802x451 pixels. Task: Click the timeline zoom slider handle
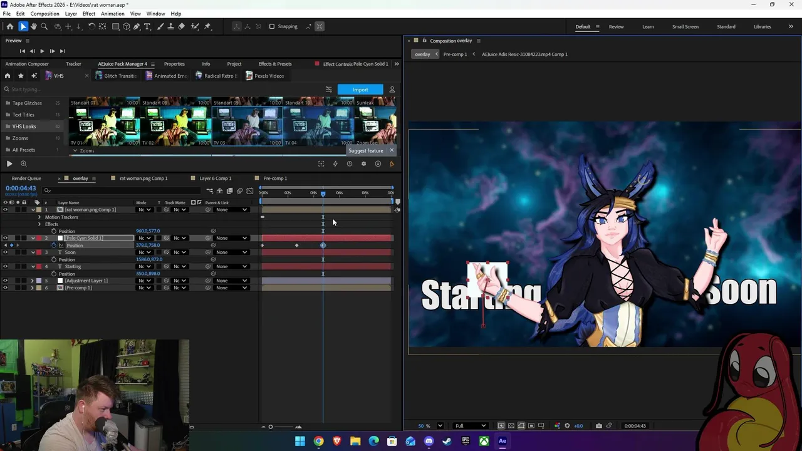pos(271,427)
